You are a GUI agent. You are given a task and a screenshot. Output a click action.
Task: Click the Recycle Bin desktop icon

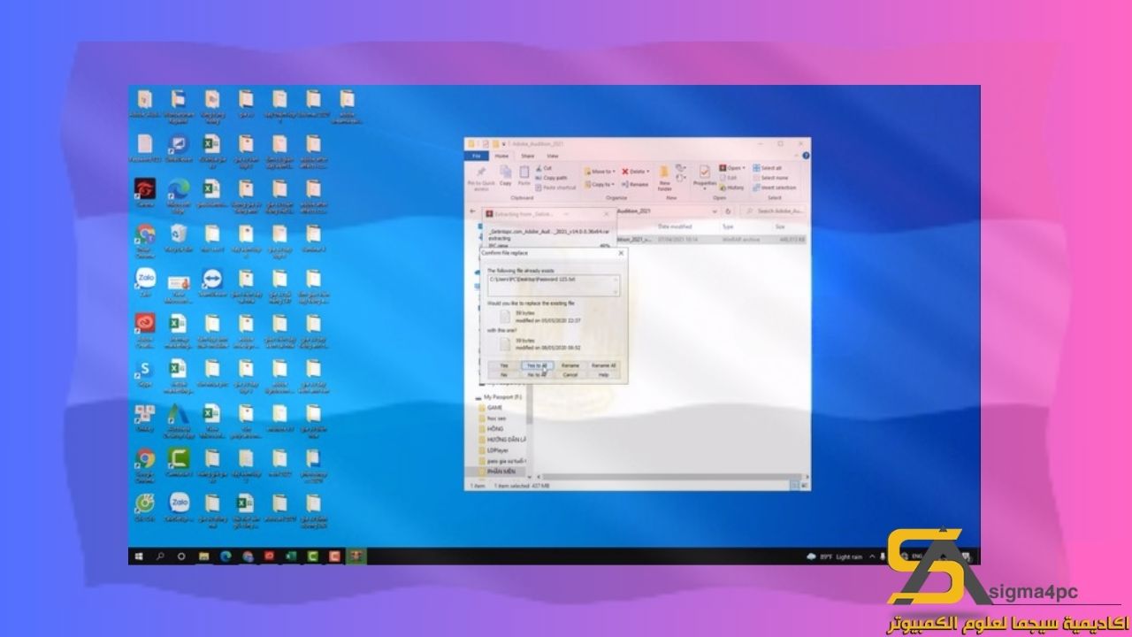point(178,237)
